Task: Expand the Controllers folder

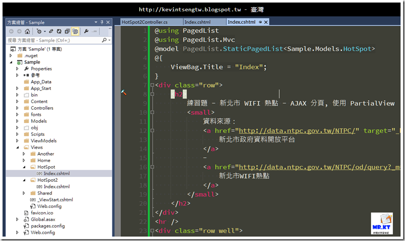Action: click(17, 108)
